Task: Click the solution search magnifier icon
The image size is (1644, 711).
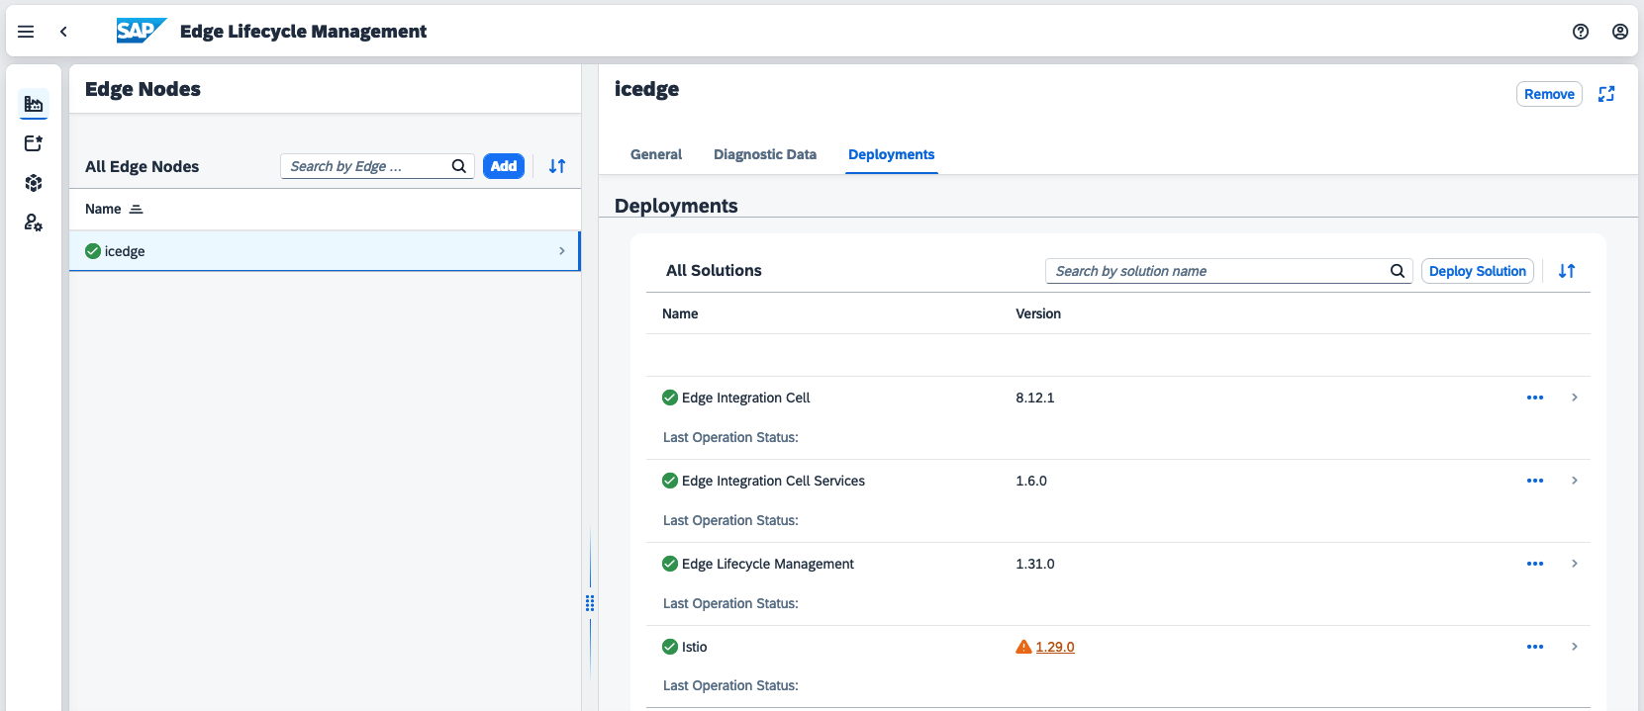Action: click(x=1398, y=271)
